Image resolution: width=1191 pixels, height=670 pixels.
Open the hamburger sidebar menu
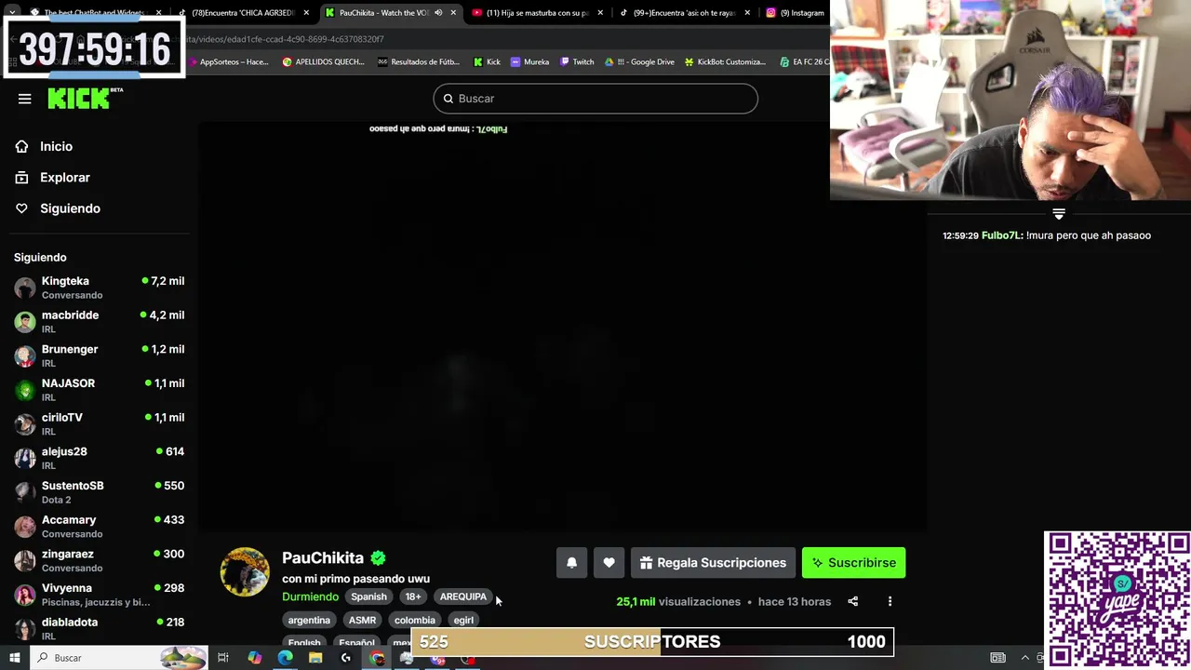25,99
